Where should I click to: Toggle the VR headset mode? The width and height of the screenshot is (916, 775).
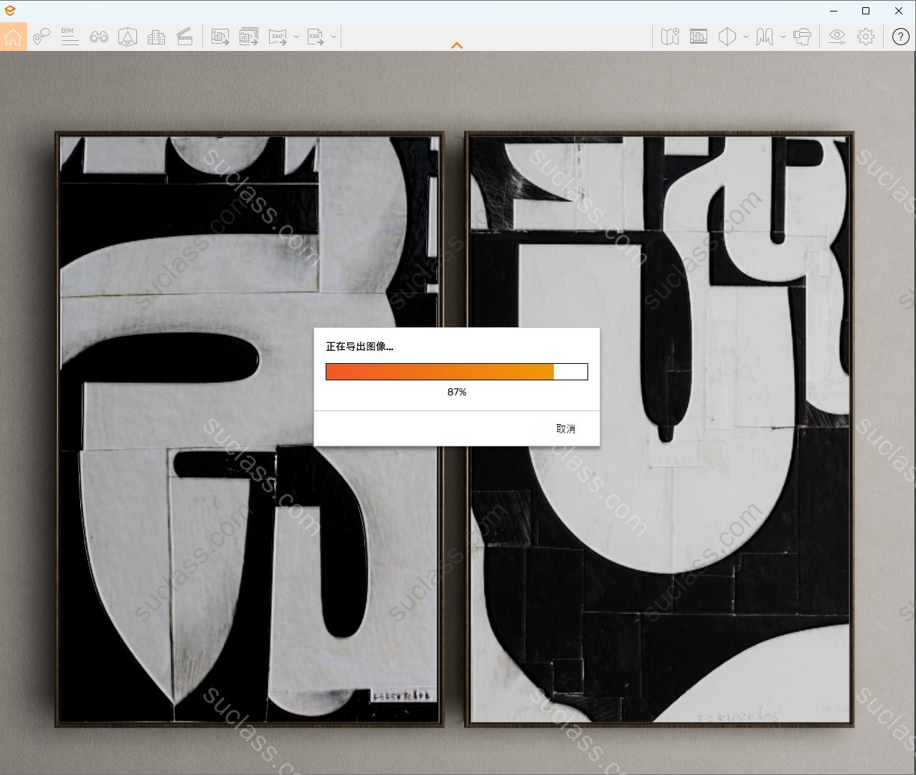tap(803, 37)
